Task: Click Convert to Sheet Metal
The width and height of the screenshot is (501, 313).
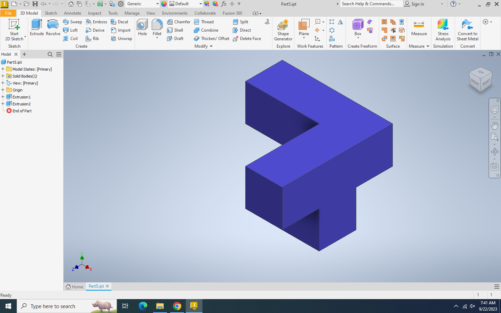Action: pyautogui.click(x=467, y=30)
